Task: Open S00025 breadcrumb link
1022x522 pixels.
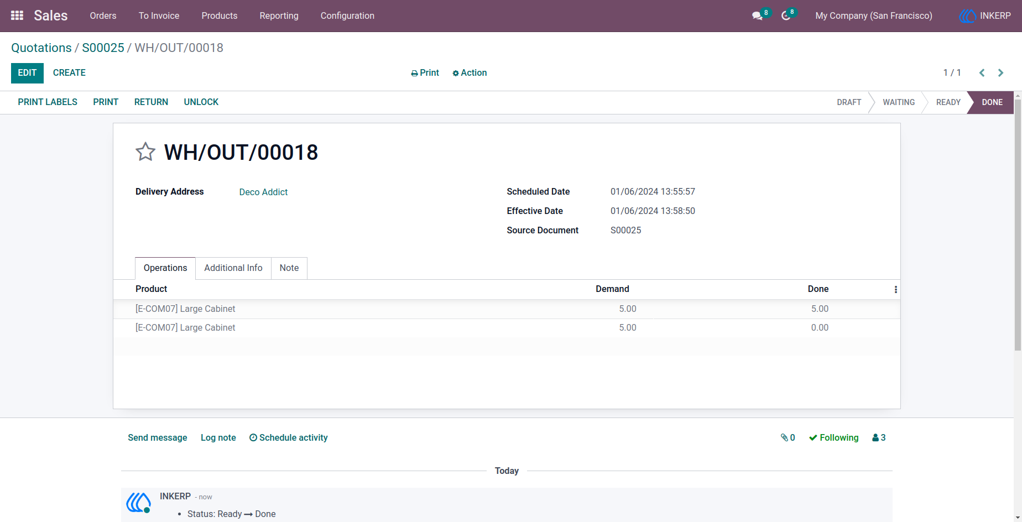Action: tap(103, 48)
